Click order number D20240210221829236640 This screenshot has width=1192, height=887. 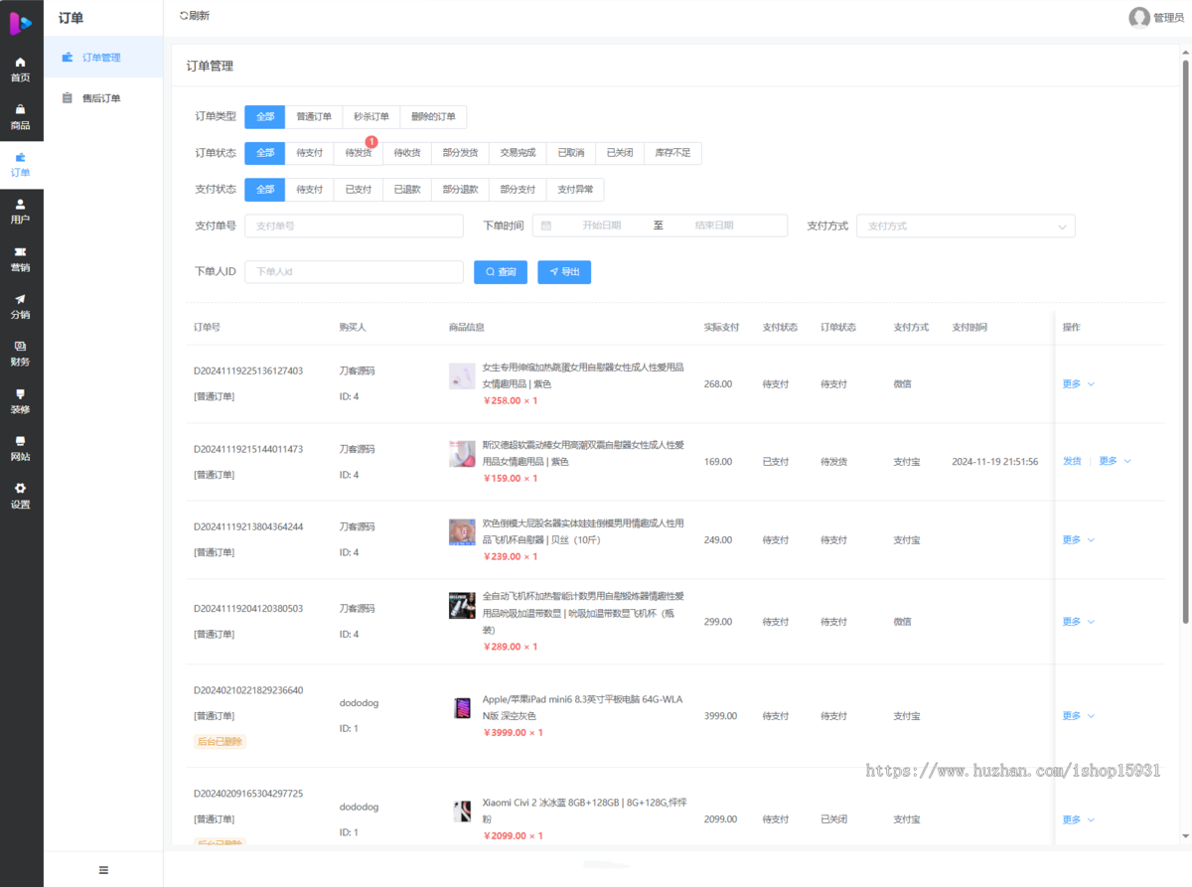click(x=248, y=689)
